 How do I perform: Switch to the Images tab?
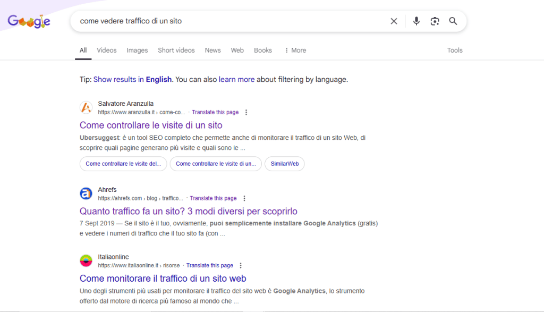coord(137,50)
